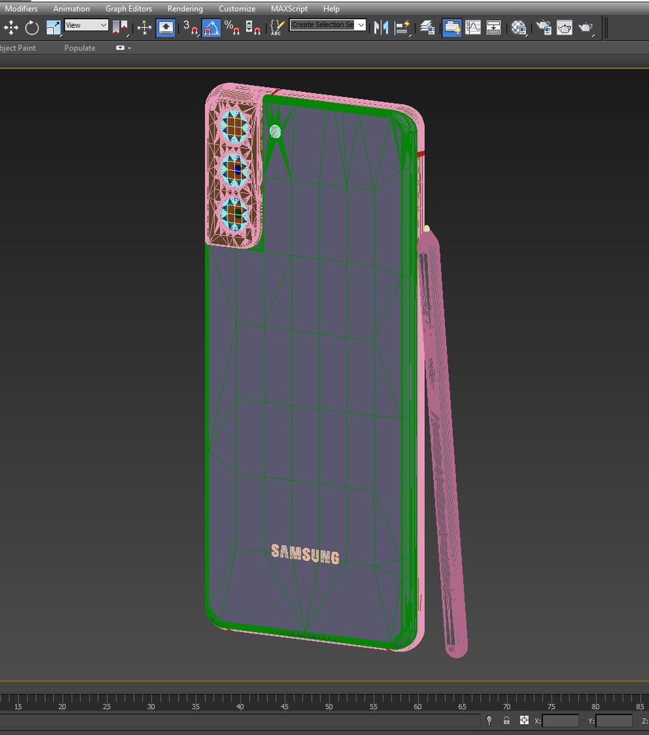Toggle the Selection Lock padlock icon
The height and width of the screenshot is (735, 649).
click(507, 720)
